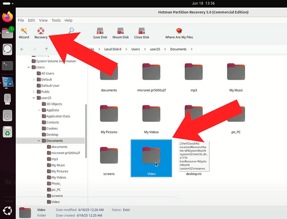Go to Local Disk 0 breadcrumb
Image resolution: width=287 pixels, height=219 pixels.
pos(113,49)
